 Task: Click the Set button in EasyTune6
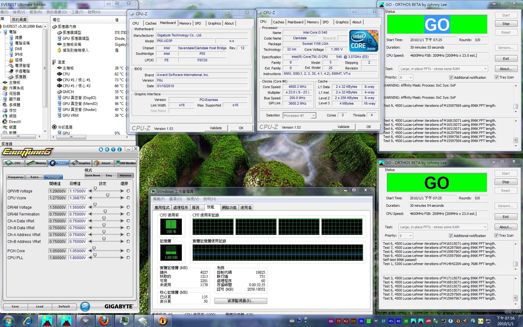tap(85, 306)
